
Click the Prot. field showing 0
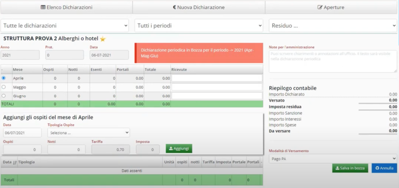tap(65, 55)
